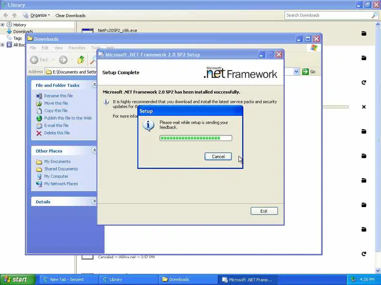The image size is (381, 285).
Task: Click the Search magnifier in Downloads toolbar
Action: (x=93, y=60)
